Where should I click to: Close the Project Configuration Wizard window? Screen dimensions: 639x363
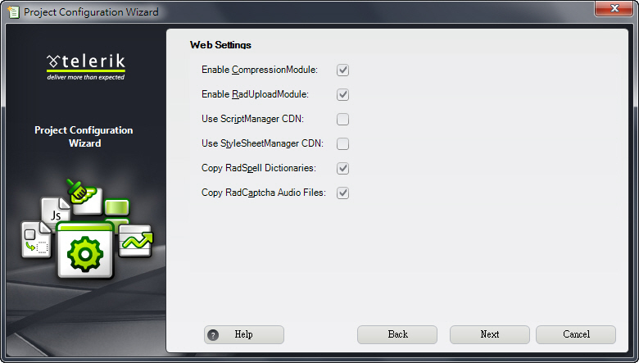tap(614, 8)
